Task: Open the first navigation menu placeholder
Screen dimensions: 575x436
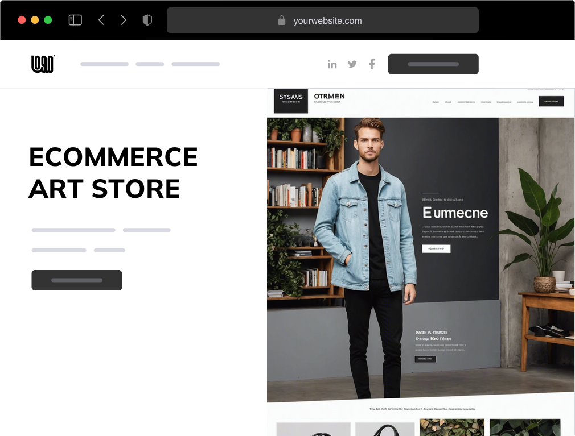Action: (x=105, y=64)
